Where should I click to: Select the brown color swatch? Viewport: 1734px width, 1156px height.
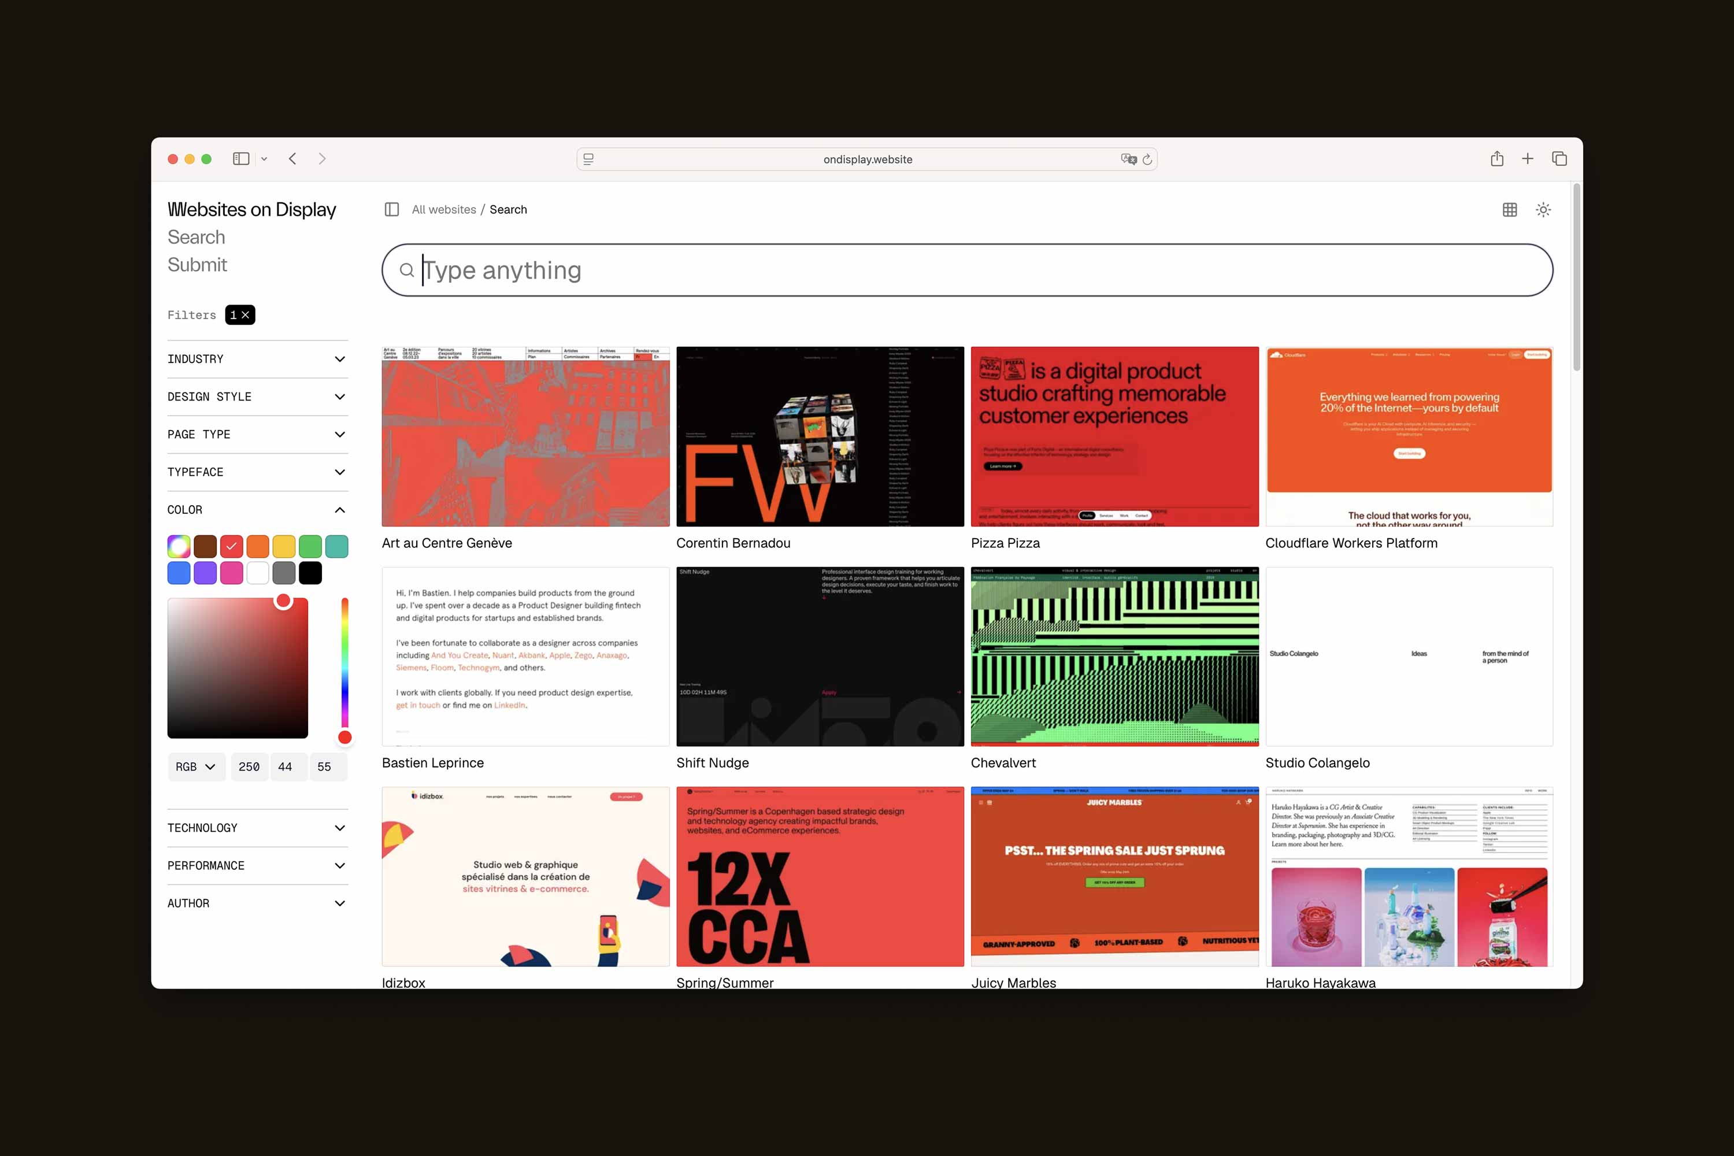205,546
